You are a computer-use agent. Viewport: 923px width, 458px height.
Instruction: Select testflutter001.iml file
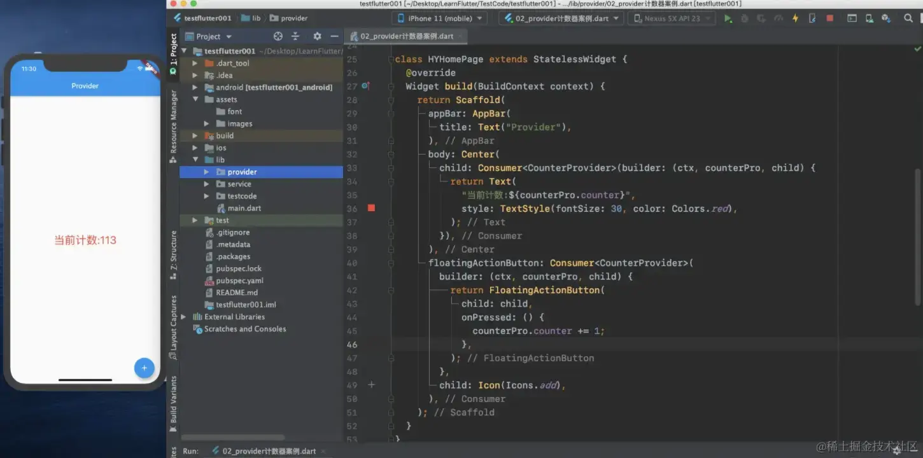[x=246, y=305]
